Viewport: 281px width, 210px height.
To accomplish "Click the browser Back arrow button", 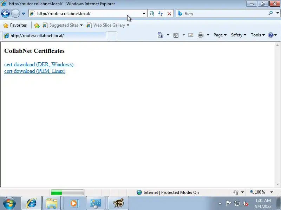I will point(5,13).
